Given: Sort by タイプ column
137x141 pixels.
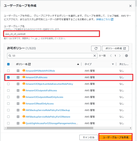Looking at the screenshot, I should 113,64.
